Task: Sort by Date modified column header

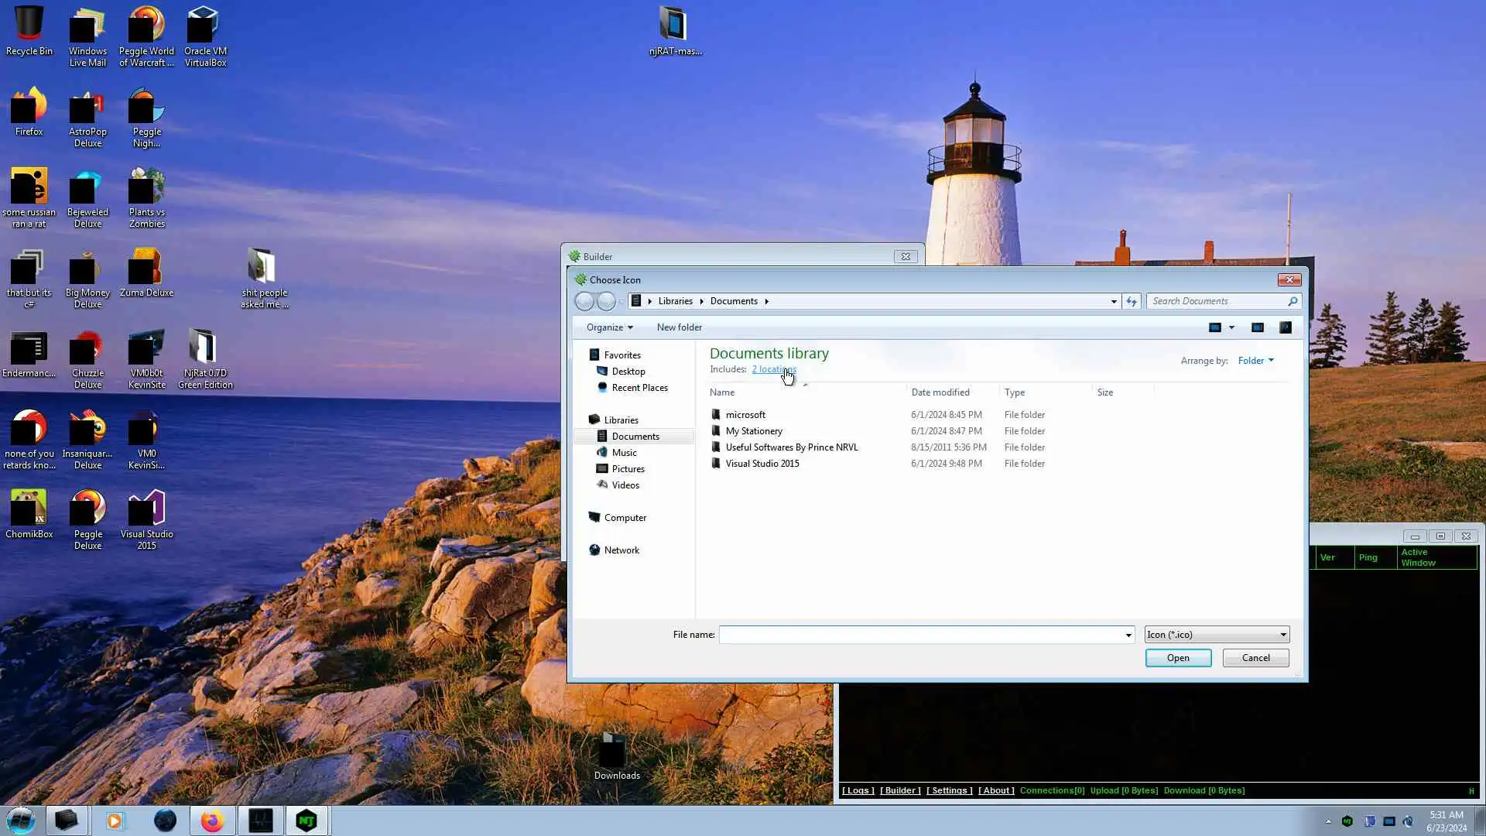Action: point(940,392)
